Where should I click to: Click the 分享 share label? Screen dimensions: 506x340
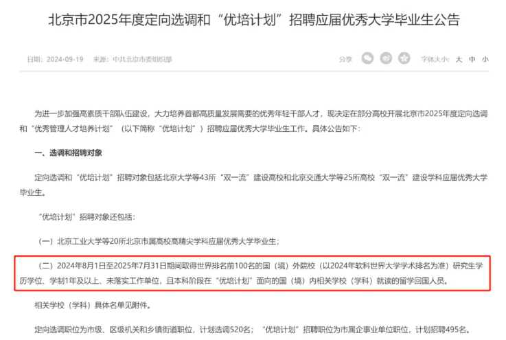pyautogui.click(x=345, y=59)
